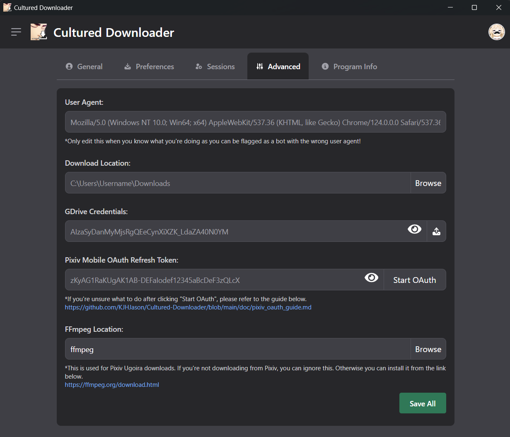Browse for the FFmpeg location
510x437 pixels.
click(428, 349)
